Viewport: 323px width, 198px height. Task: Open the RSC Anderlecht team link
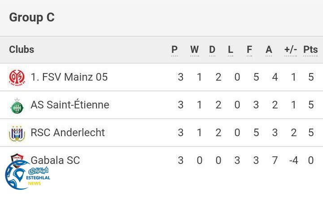click(68, 133)
